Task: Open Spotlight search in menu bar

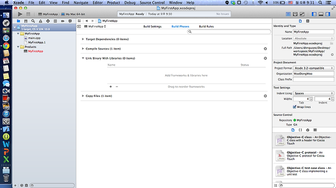Action: [x=320, y=3]
